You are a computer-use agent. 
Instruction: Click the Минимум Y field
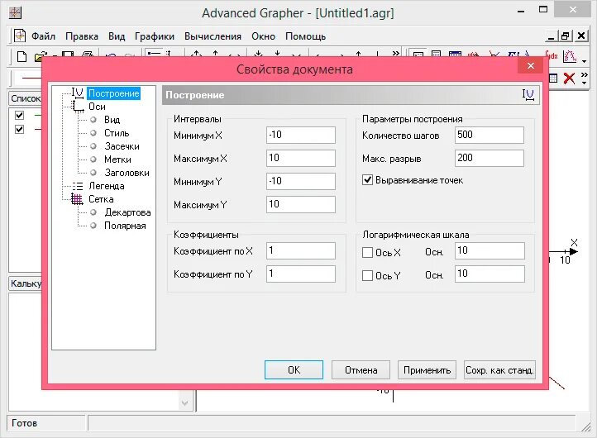301,182
